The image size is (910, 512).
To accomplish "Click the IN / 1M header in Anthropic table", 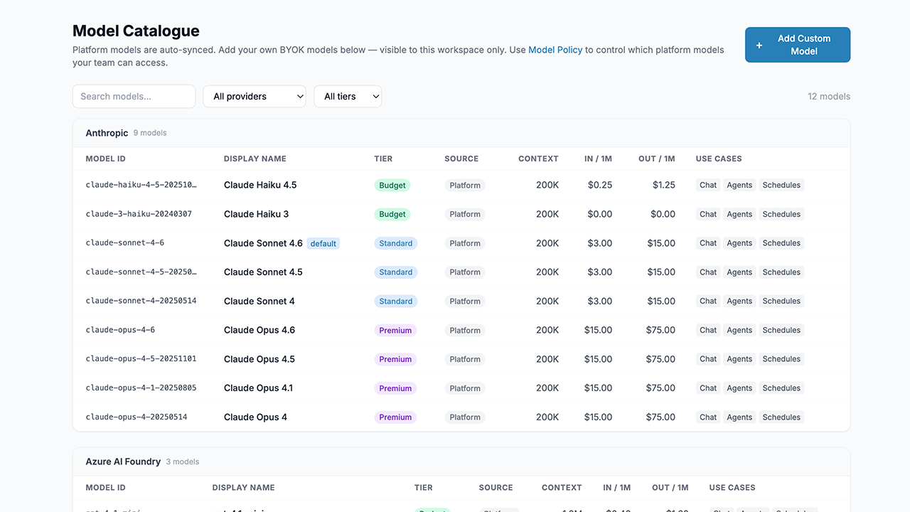I will pyautogui.click(x=598, y=159).
